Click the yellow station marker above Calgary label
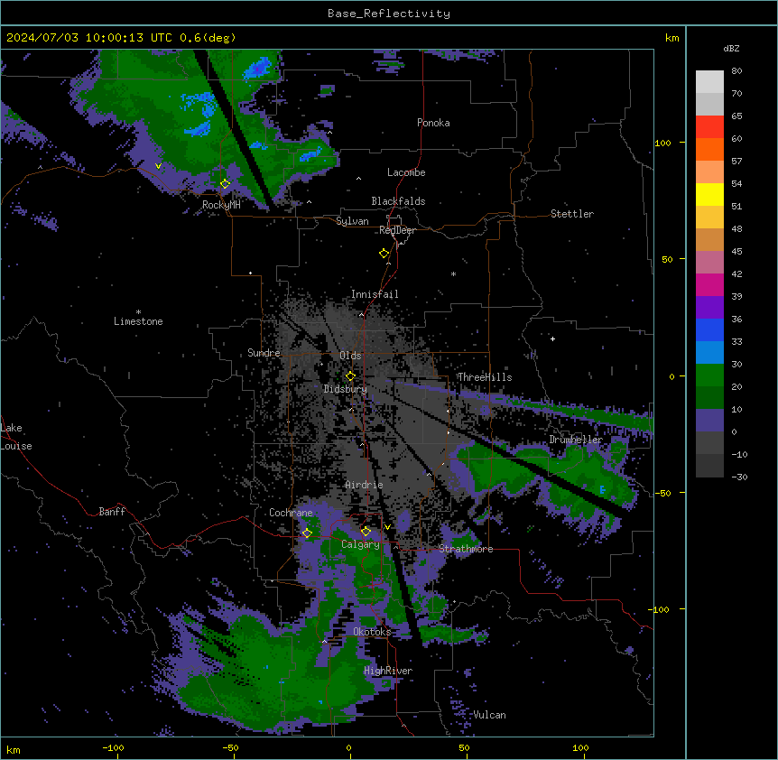Screen dimensions: 778x760 click(366, 532)
